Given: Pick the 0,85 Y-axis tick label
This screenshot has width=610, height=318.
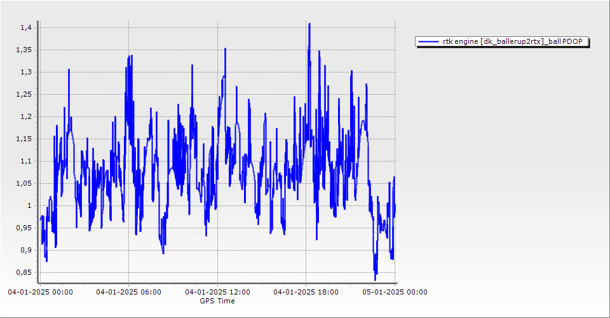Looking at the screenshot, I should coord(24,272).
